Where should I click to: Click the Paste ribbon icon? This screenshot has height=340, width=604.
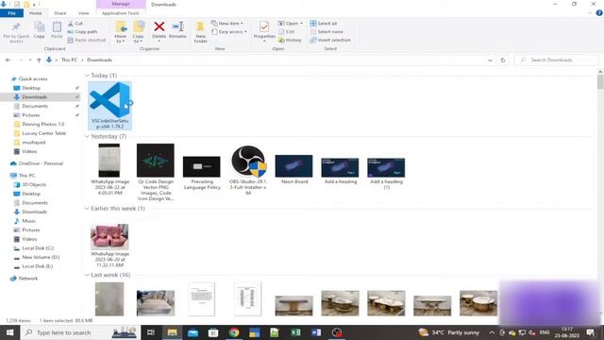[x=57, y=30]
